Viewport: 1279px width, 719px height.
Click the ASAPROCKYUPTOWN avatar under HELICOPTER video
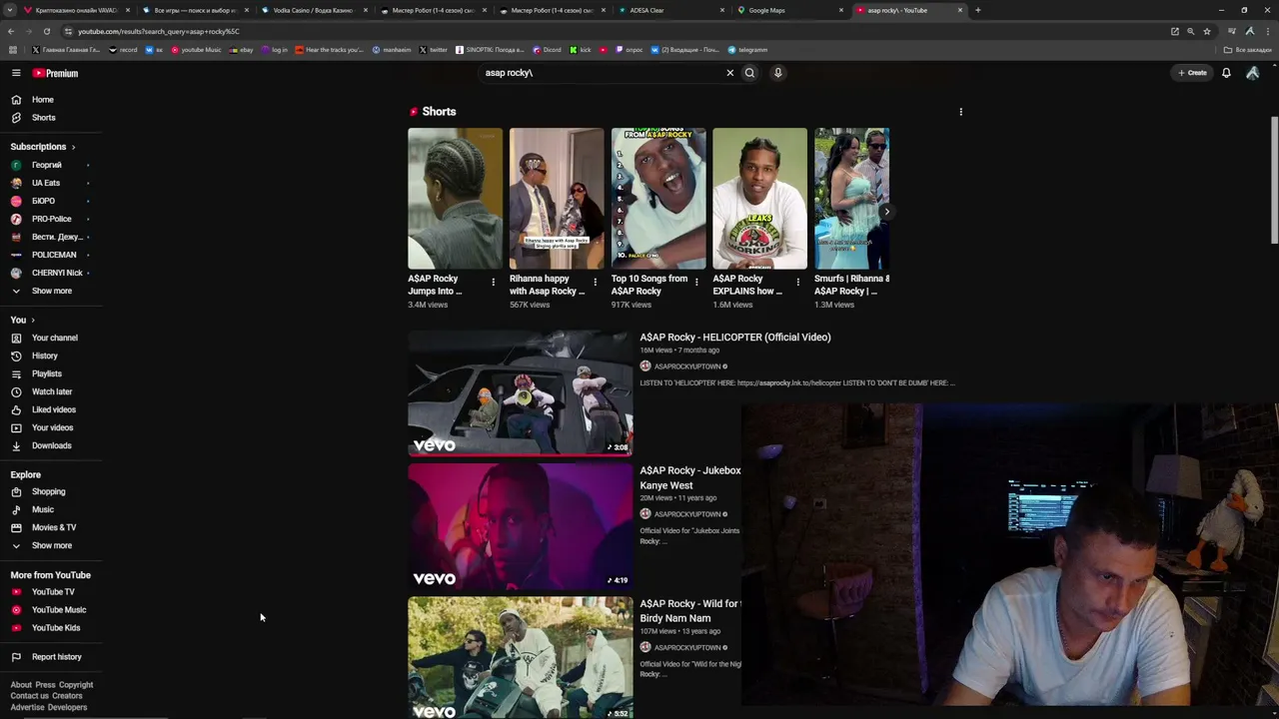click(645, 366)
